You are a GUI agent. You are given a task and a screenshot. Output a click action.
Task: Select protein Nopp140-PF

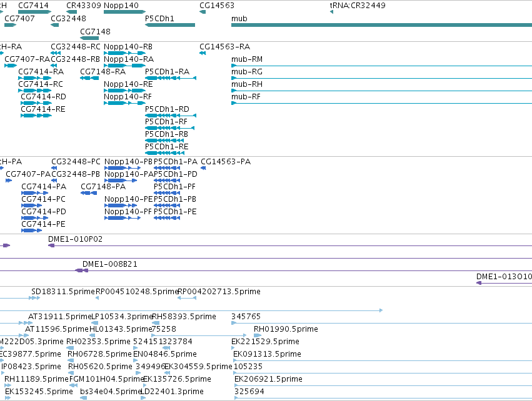pyautogui.click(x=123, y=218)
